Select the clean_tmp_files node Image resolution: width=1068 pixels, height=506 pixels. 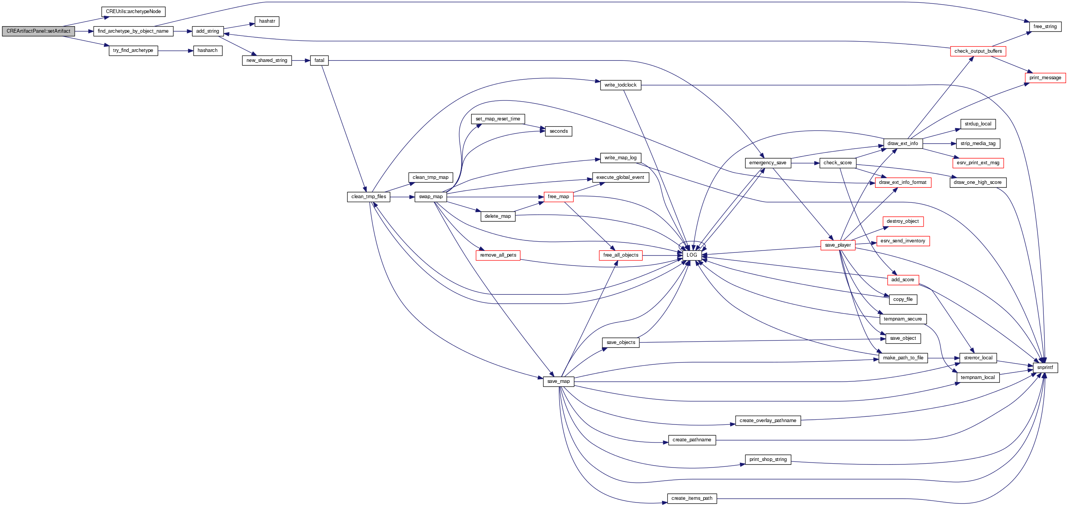coord(368,197)
